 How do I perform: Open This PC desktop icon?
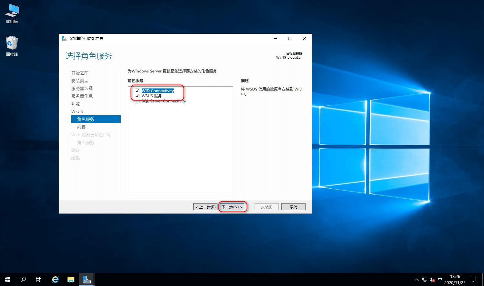(x=12, y=14)
